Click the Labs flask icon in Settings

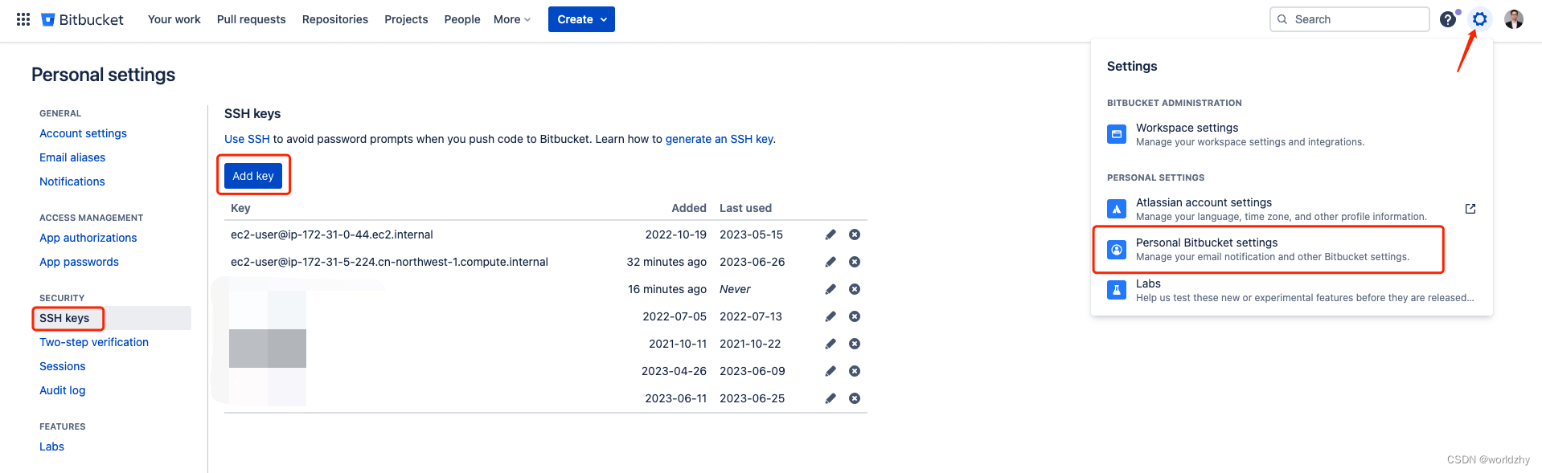[1117, 290]
